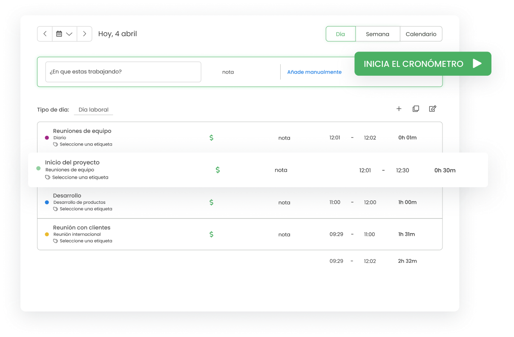
Task: Click total duration 2h 32m
Action: coord(408,261)
